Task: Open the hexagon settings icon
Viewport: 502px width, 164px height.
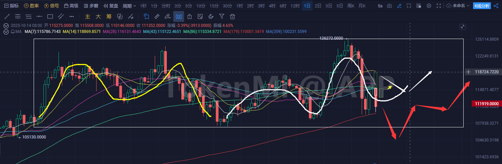Action: 429,6
